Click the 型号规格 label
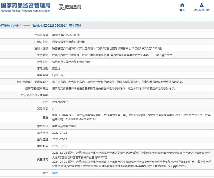The height and width of the screenshot is (178, 214). coord(42,75)
